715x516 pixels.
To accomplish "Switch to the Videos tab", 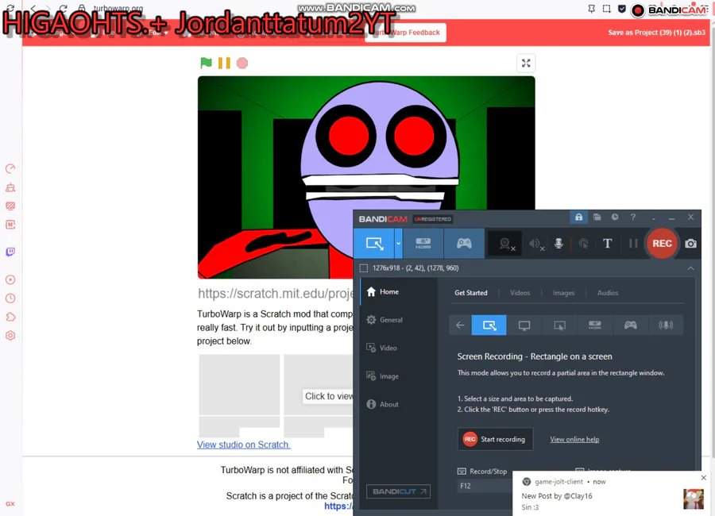I will tap(520, 293).
